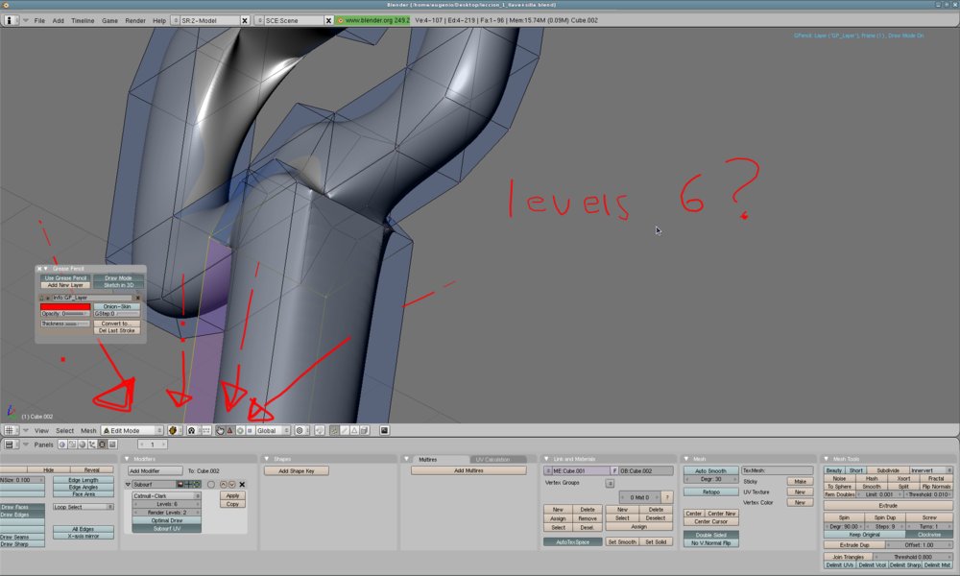
Task: Toggle Subsurf UV option
Action: [166, 528]
